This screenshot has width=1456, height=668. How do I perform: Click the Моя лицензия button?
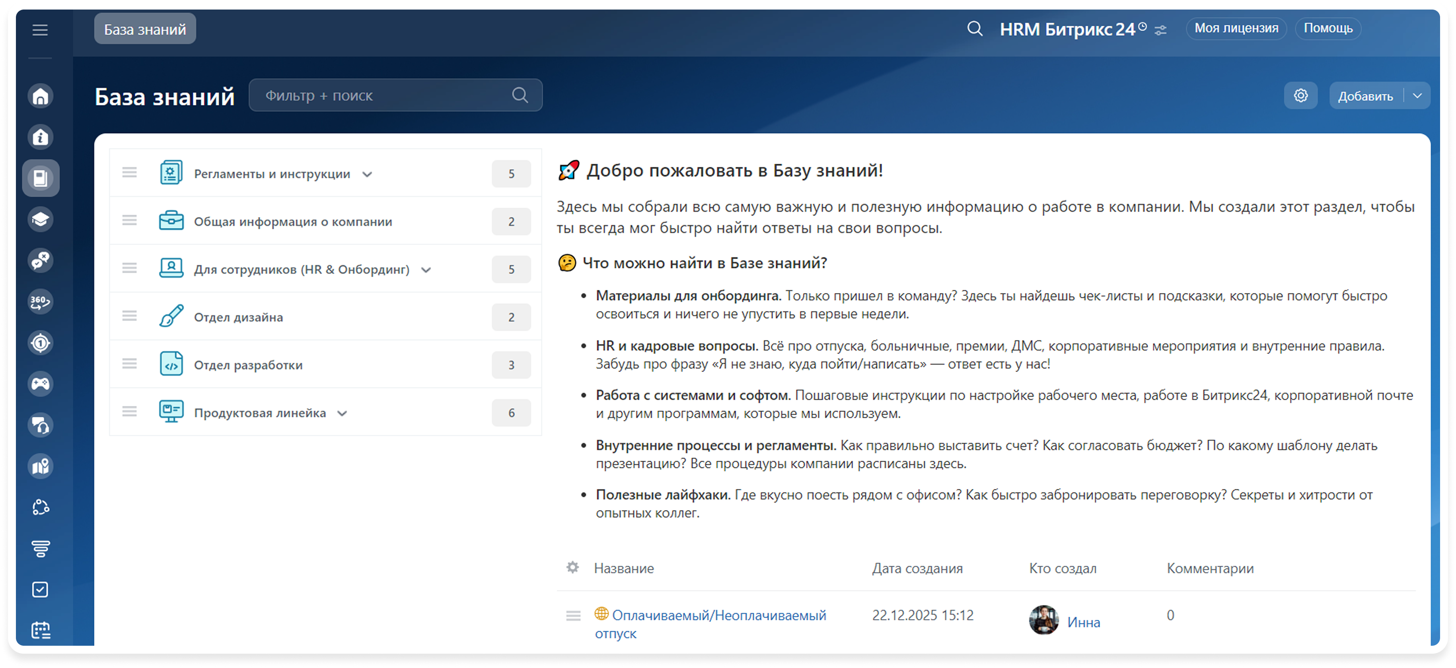(x=1236, y=28)
